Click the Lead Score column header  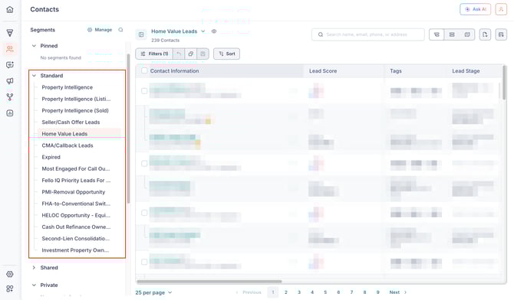(323, 71)
